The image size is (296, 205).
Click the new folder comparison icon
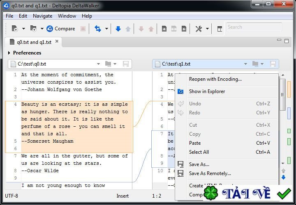coord(33,29)
